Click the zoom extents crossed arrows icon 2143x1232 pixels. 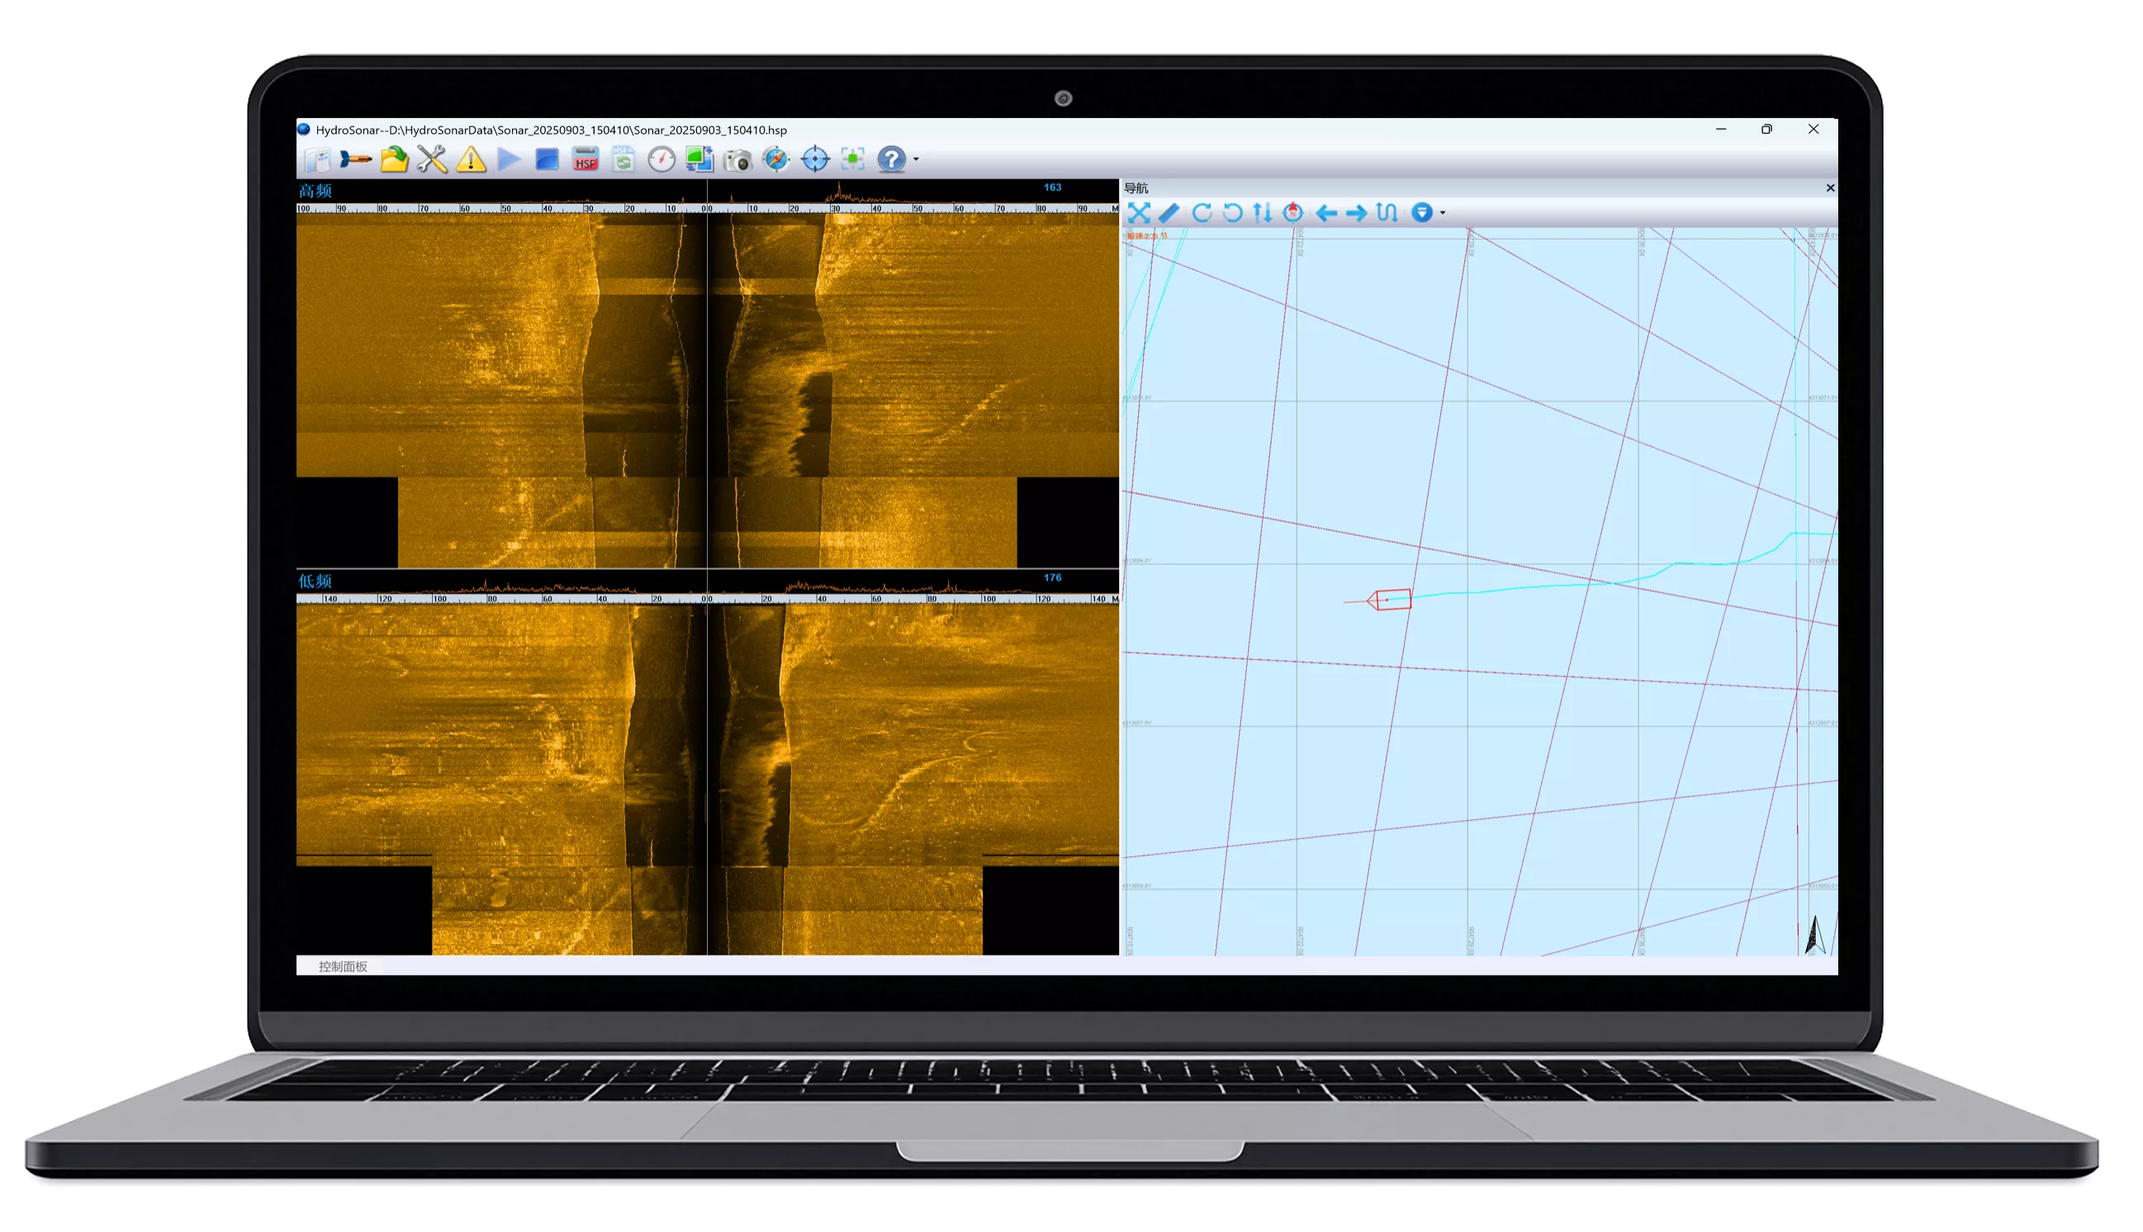pyautogui.click(x=1140, y=212)
